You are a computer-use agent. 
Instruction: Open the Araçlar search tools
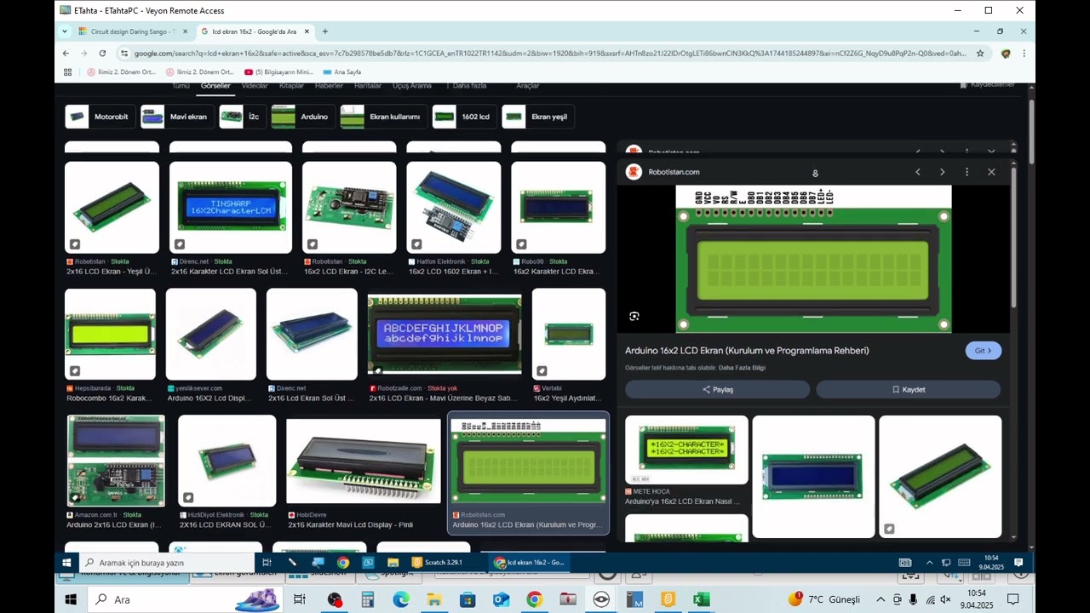[528, 85]
